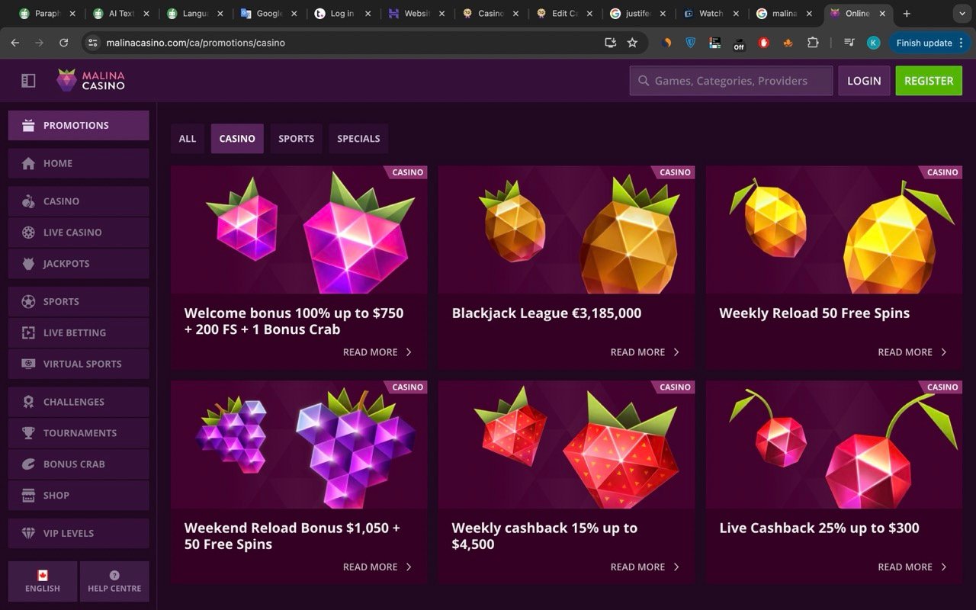Select the SPECIALS promotions filter tab

(358, 139)
